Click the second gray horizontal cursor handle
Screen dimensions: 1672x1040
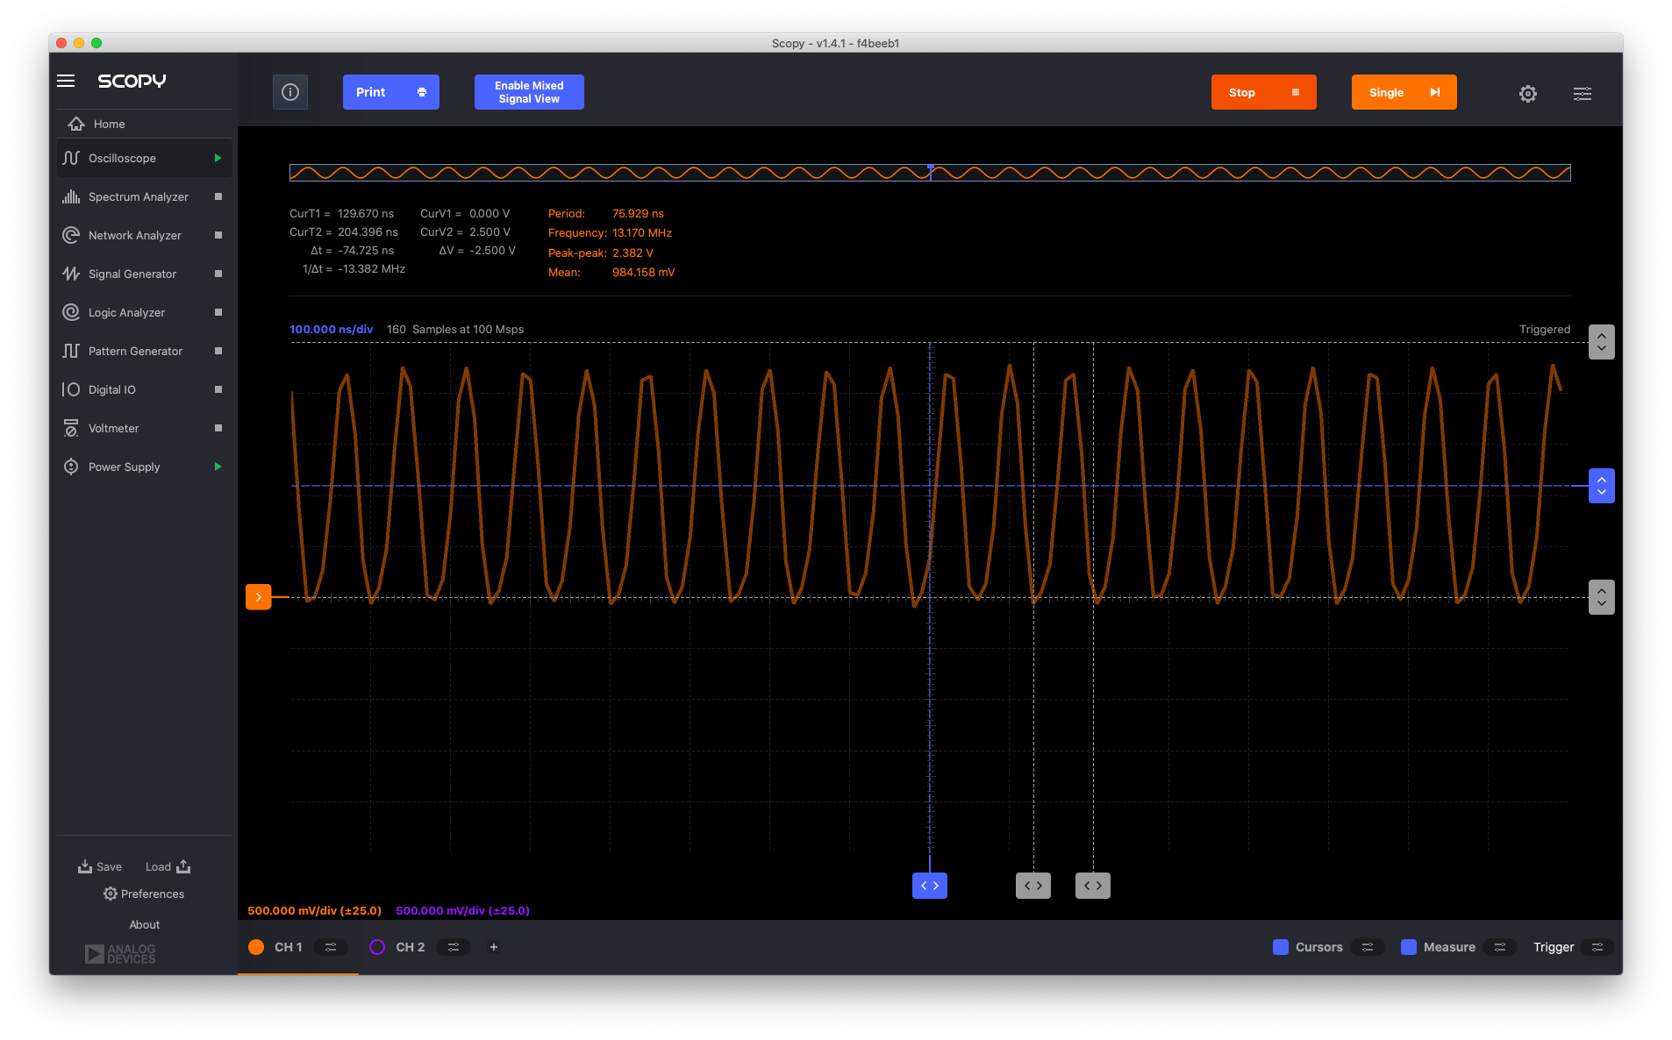(x=1093, y=886)
